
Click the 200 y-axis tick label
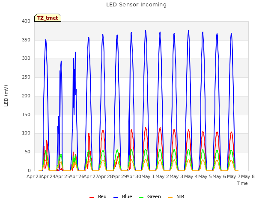(26, 96)
